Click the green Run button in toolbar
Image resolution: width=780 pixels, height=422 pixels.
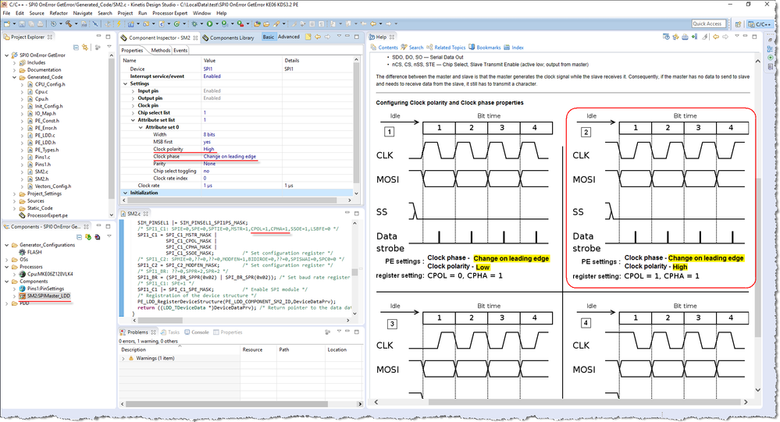(209, 23)
